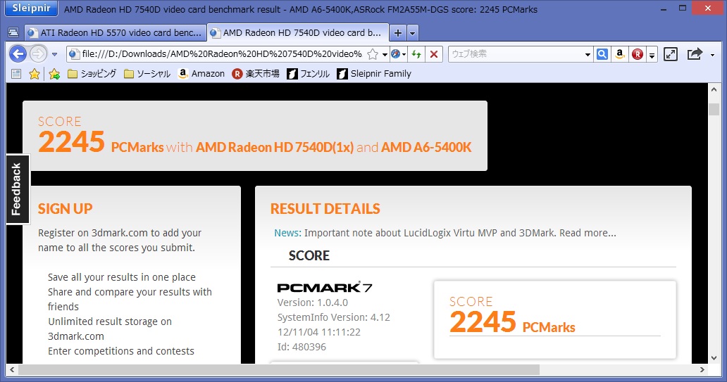Click the horizontal scrollbar left arrow
This screenshot has height=382, width=727.
point(12,369)
